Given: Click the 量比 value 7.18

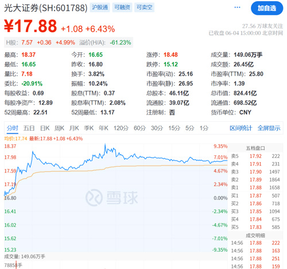Looking at the screenshot, I should 27,74.
